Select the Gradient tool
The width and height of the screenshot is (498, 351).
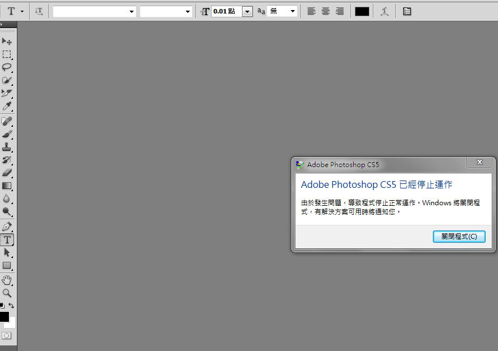coord(7,186)
